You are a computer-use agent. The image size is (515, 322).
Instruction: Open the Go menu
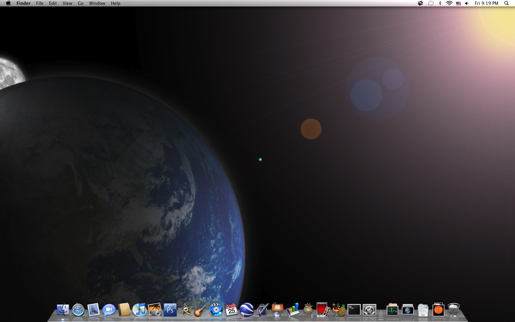tap(81, 3)
